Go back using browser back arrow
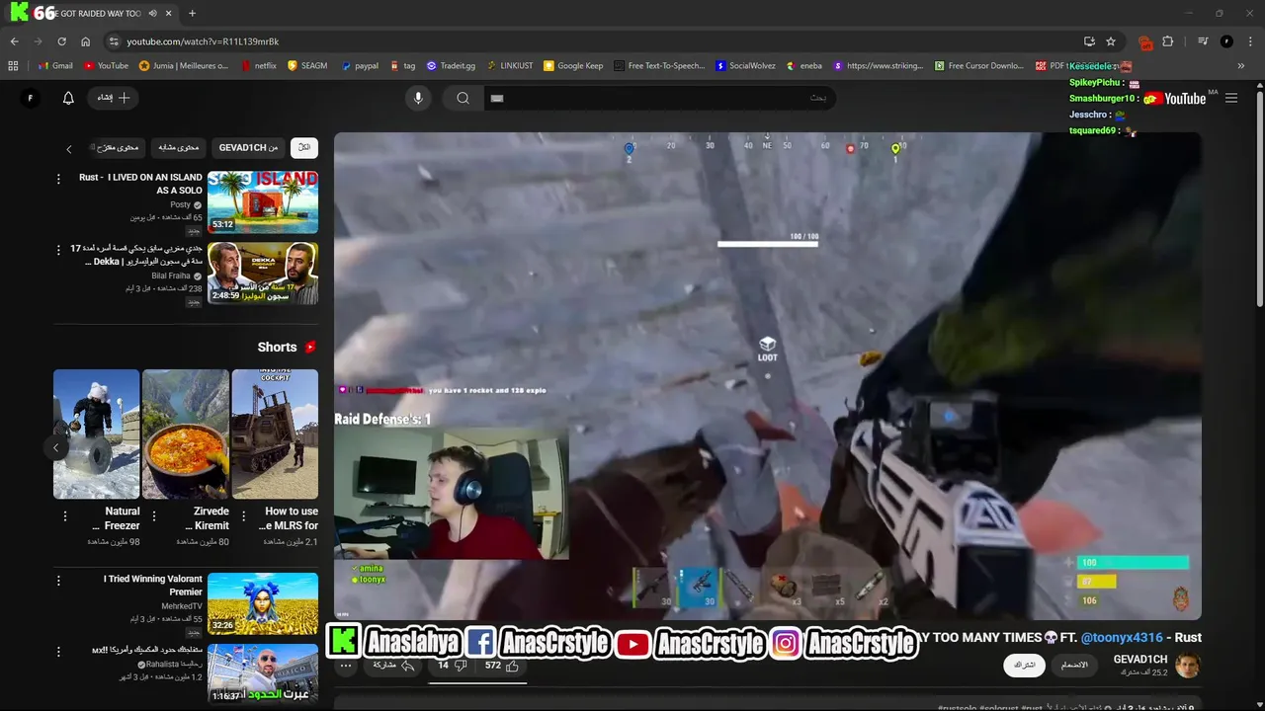The image size is (1265, 711). [x=14, y=41]
